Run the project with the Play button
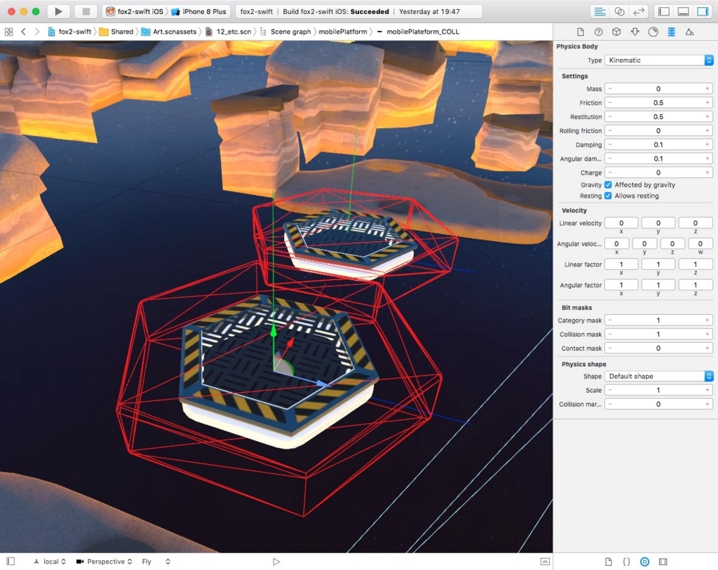This screenshot has height=570, width=718. (x=58, y=11)
